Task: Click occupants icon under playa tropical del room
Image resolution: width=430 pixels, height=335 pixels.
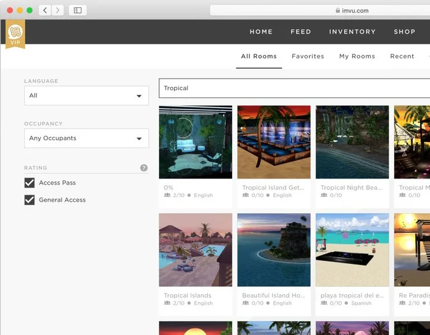Action: pos(324,303)
